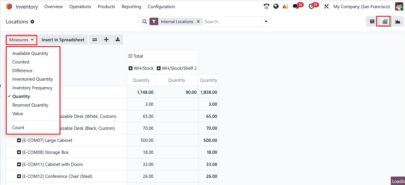
Task: Open the VoIP phone icon
Action: click(266, 6)
